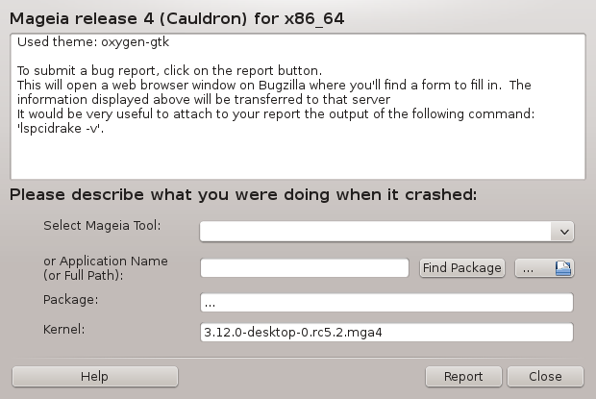Click the Mageia release 4 Cauldron heading

(x=177, y=18)
